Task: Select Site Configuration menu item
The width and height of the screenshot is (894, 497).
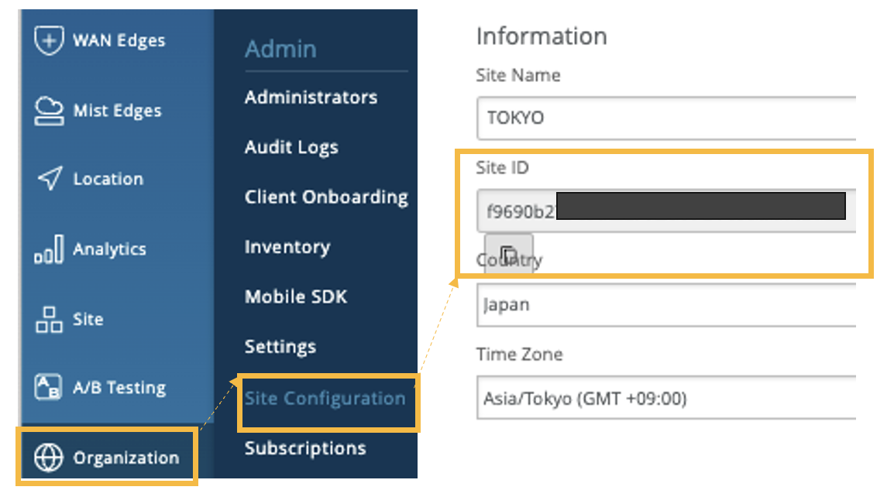Action: (x=325, y=399)
